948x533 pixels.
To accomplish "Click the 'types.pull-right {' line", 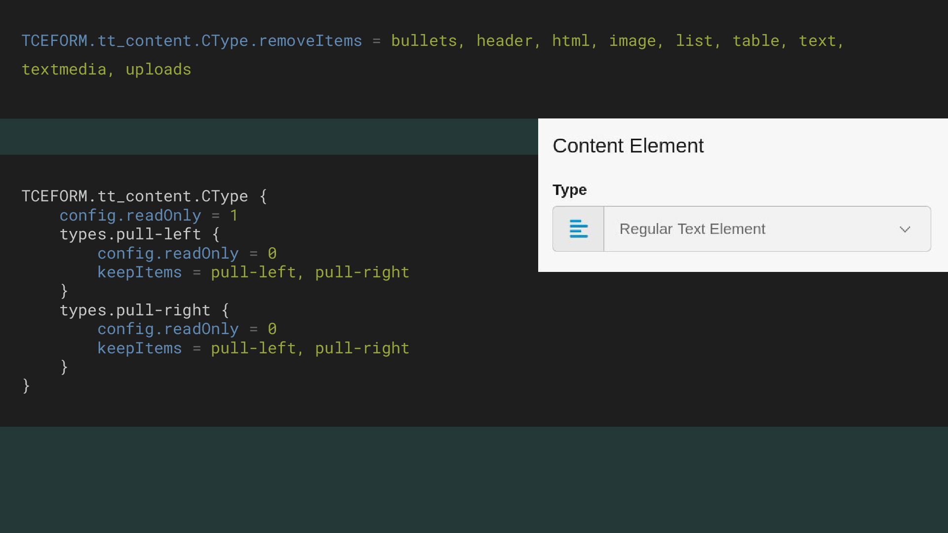I will point(144,310).
